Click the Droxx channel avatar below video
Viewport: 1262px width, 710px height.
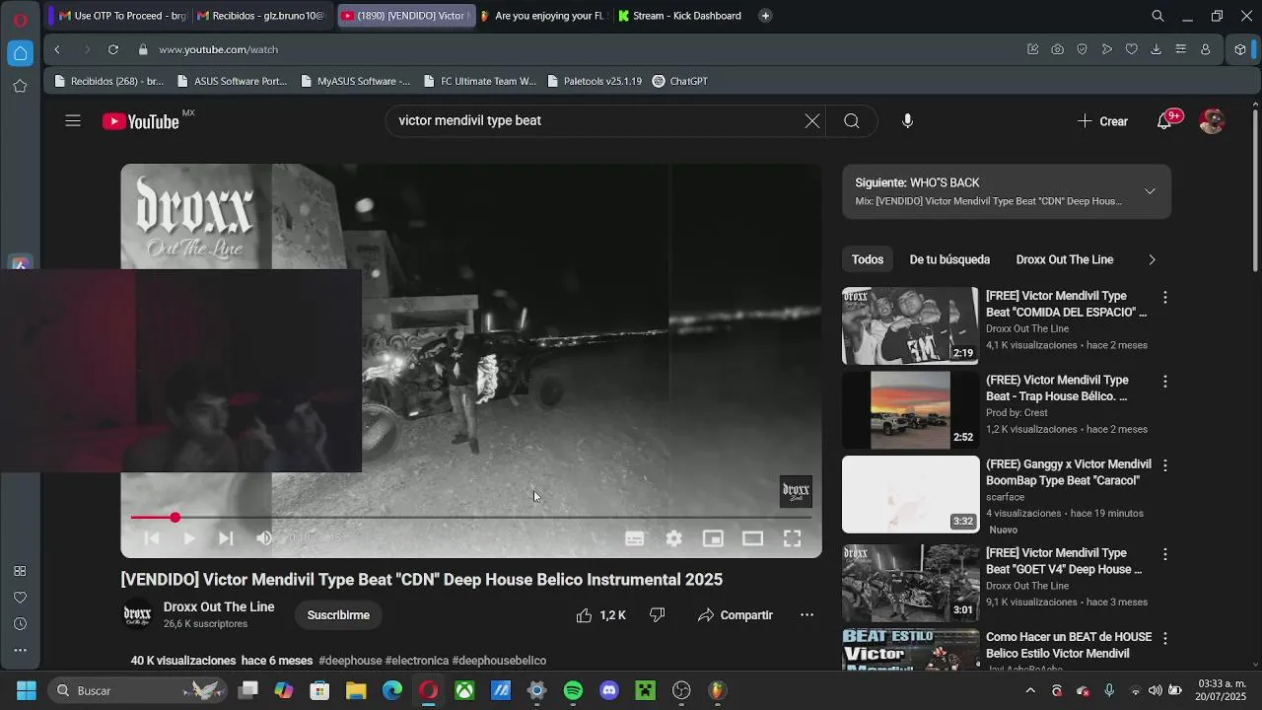tap(137, 615)
